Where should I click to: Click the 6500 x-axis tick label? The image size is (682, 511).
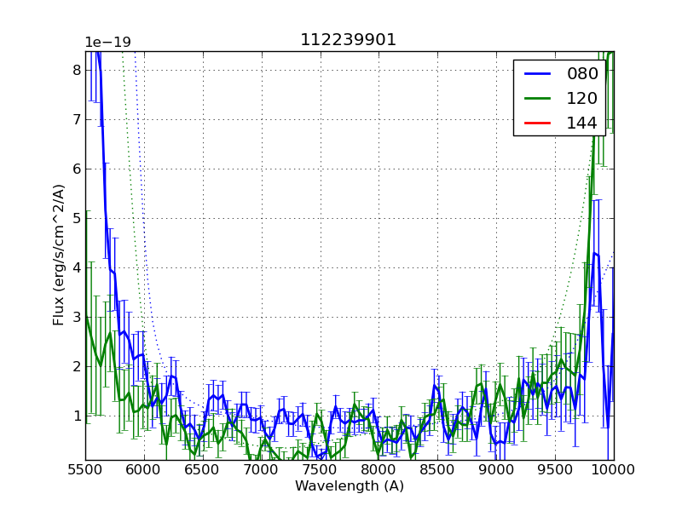click(203, 469)
